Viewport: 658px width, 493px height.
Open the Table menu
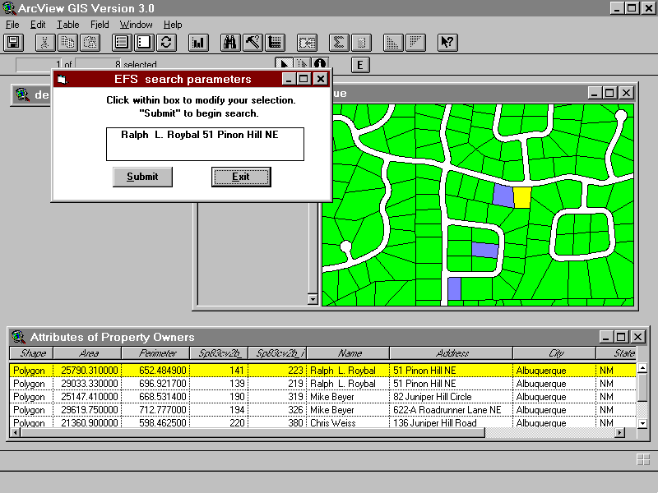(68, 25)
